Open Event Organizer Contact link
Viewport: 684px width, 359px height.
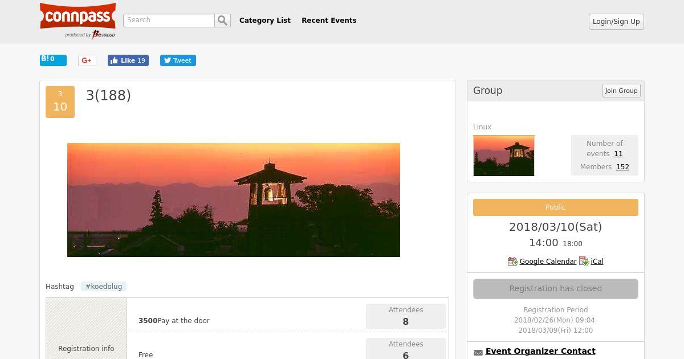[540, 351]
